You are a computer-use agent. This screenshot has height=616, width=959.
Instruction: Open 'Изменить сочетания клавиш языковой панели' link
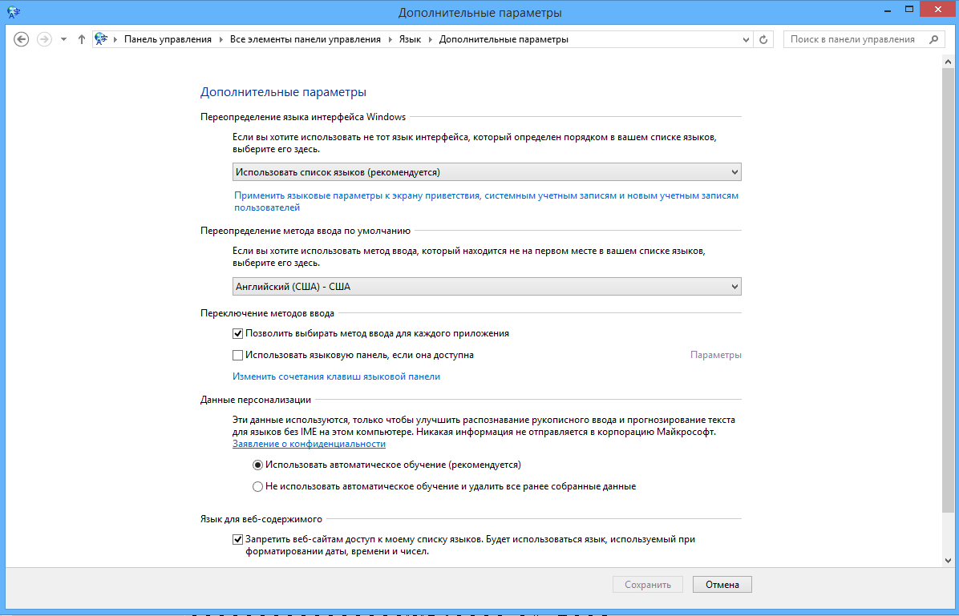337,376
